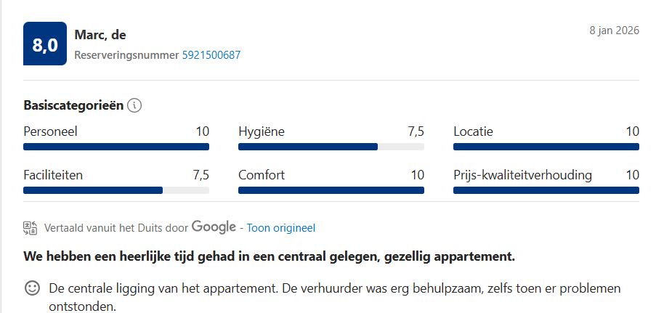Click the blue 8,0 score badge
The image size is (656, 313).
[45, 44]
